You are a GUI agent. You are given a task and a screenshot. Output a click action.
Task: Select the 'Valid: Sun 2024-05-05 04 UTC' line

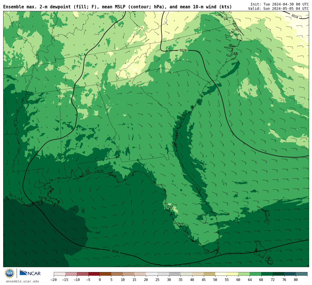coord(278,9)
